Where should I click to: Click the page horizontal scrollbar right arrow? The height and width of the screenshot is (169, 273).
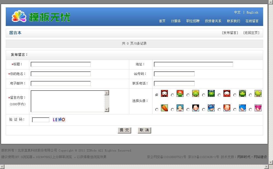point(266,167)
